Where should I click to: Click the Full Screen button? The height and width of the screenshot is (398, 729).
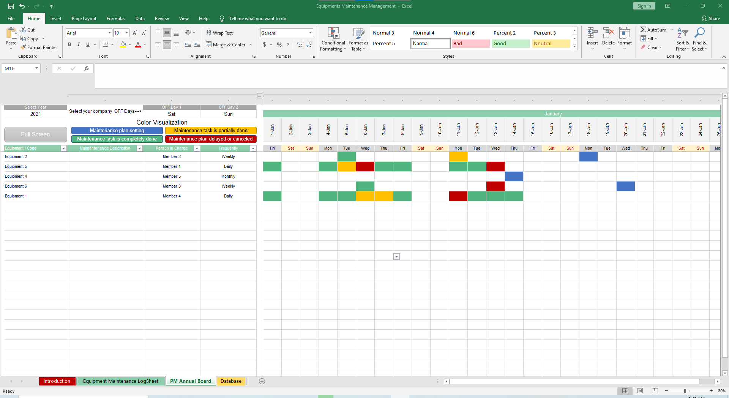tap(35, 134)
